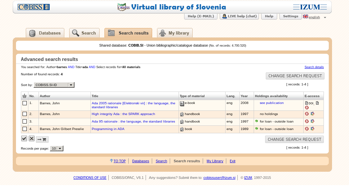Image resolution: width=349 pixels, height=189 pixels.
Task: Check the box for record 1
Action: [25, 103]
